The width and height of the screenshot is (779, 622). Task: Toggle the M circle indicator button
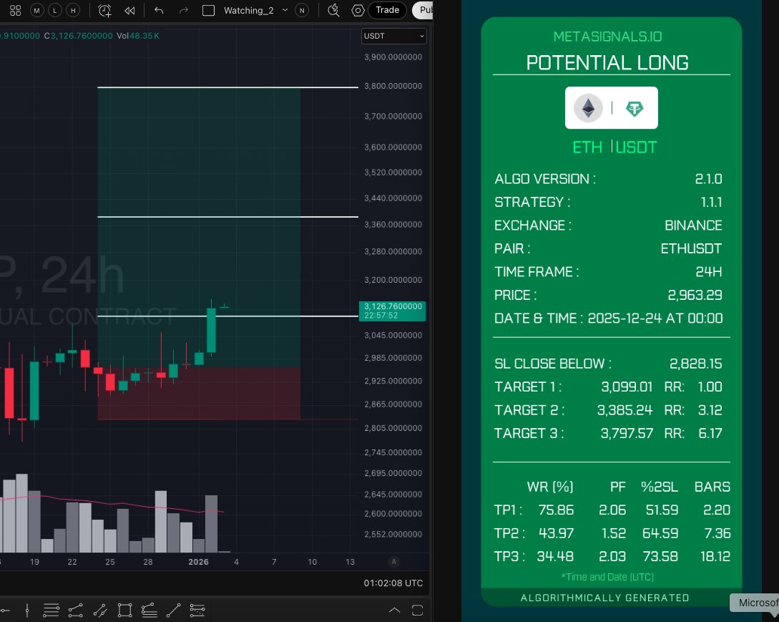coord(36,11)
